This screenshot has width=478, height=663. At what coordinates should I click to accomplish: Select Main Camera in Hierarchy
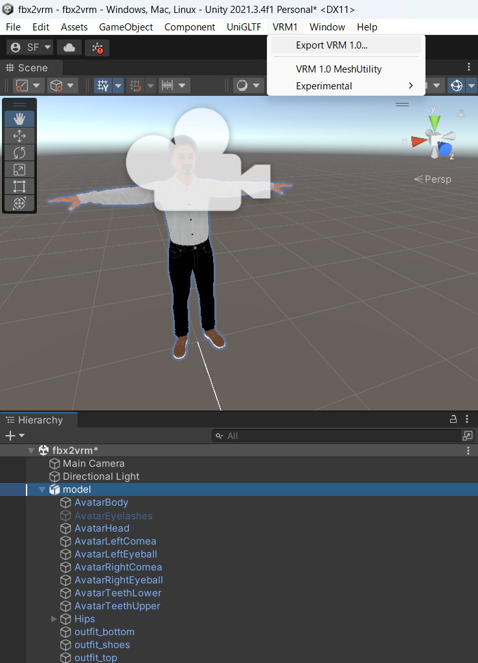point(93,464)
